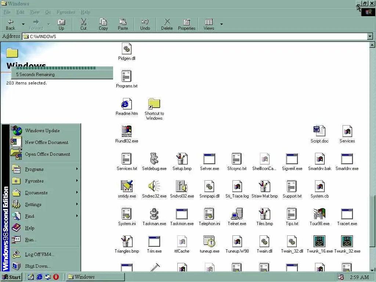The height and width of the screenshot is (282, 376).
Task: Click the vertical scrollbar down arrow
Action: click(372, 270)
